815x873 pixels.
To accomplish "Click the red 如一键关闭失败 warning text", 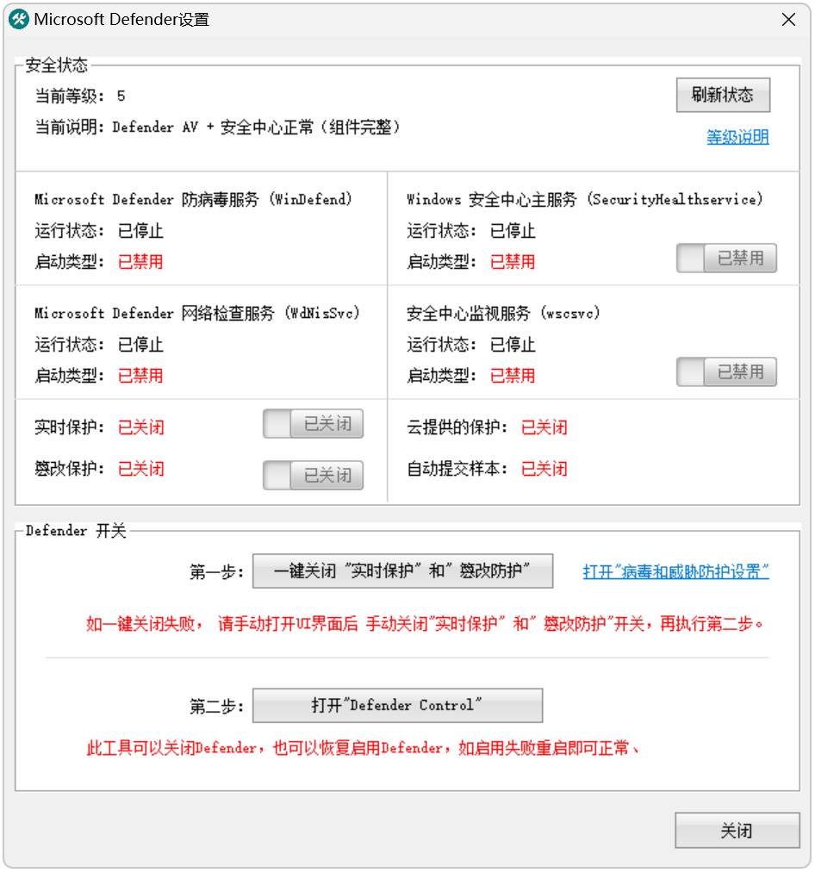I will pos(426,624).
